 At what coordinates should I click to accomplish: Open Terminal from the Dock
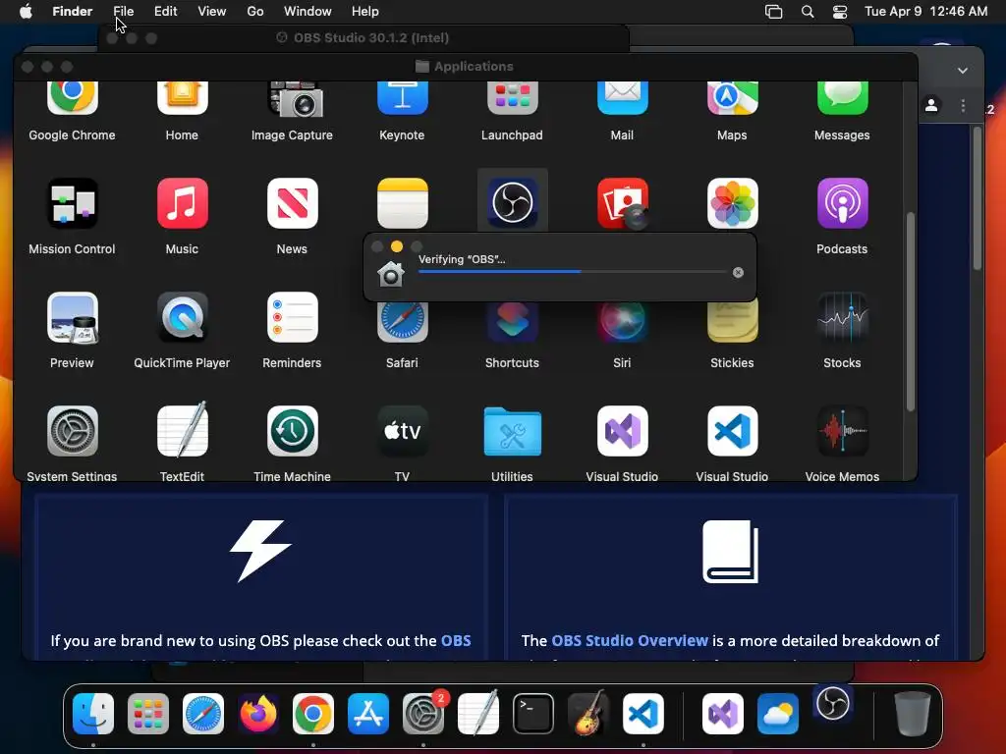point(533,714)
